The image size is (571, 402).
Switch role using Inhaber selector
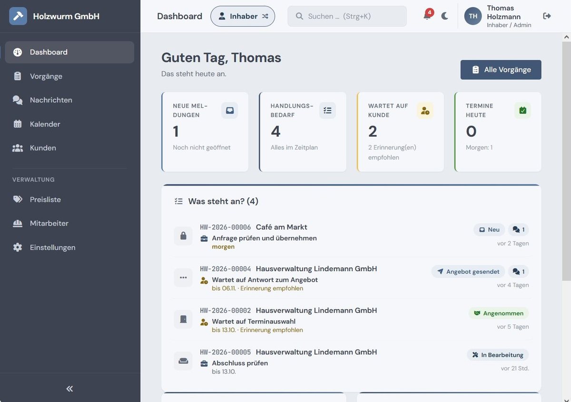pos(243,16)
